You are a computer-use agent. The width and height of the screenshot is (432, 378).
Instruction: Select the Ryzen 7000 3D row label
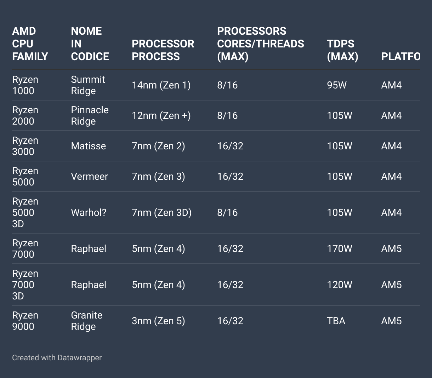click(x=25, y=285)
